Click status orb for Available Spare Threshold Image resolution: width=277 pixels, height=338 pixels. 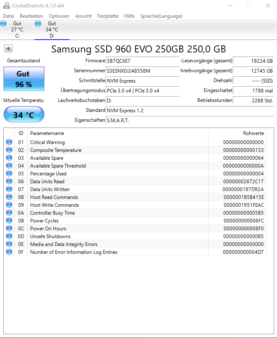(x=9, y=165)
